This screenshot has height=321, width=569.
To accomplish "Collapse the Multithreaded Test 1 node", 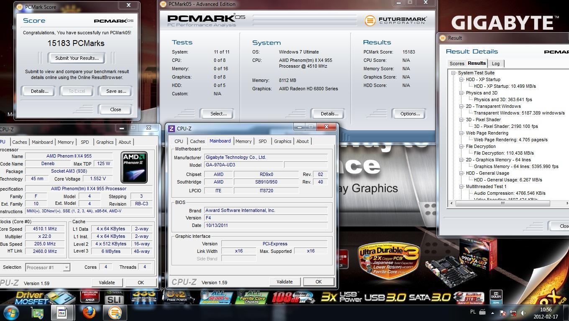I will tap(461, 186).
